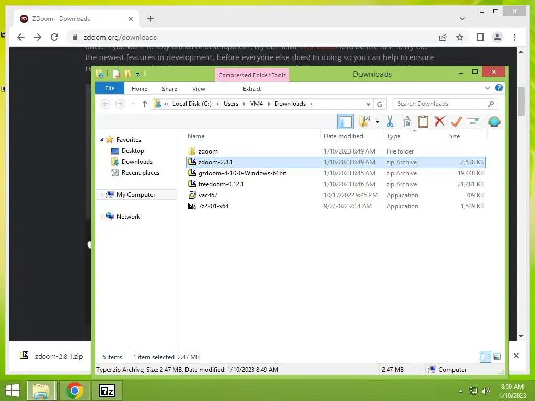Click the Downloads folder icon in Explorer title bar
Screen dimensions: 535x401
[x=100, y=74]
